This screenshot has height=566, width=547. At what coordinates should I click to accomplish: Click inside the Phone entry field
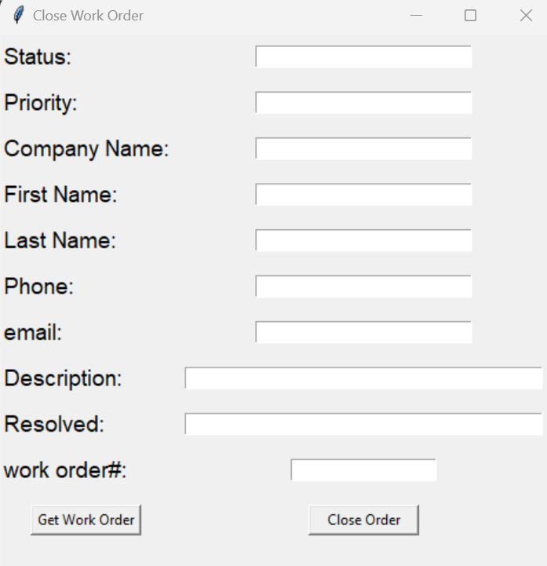coord(363,287)
